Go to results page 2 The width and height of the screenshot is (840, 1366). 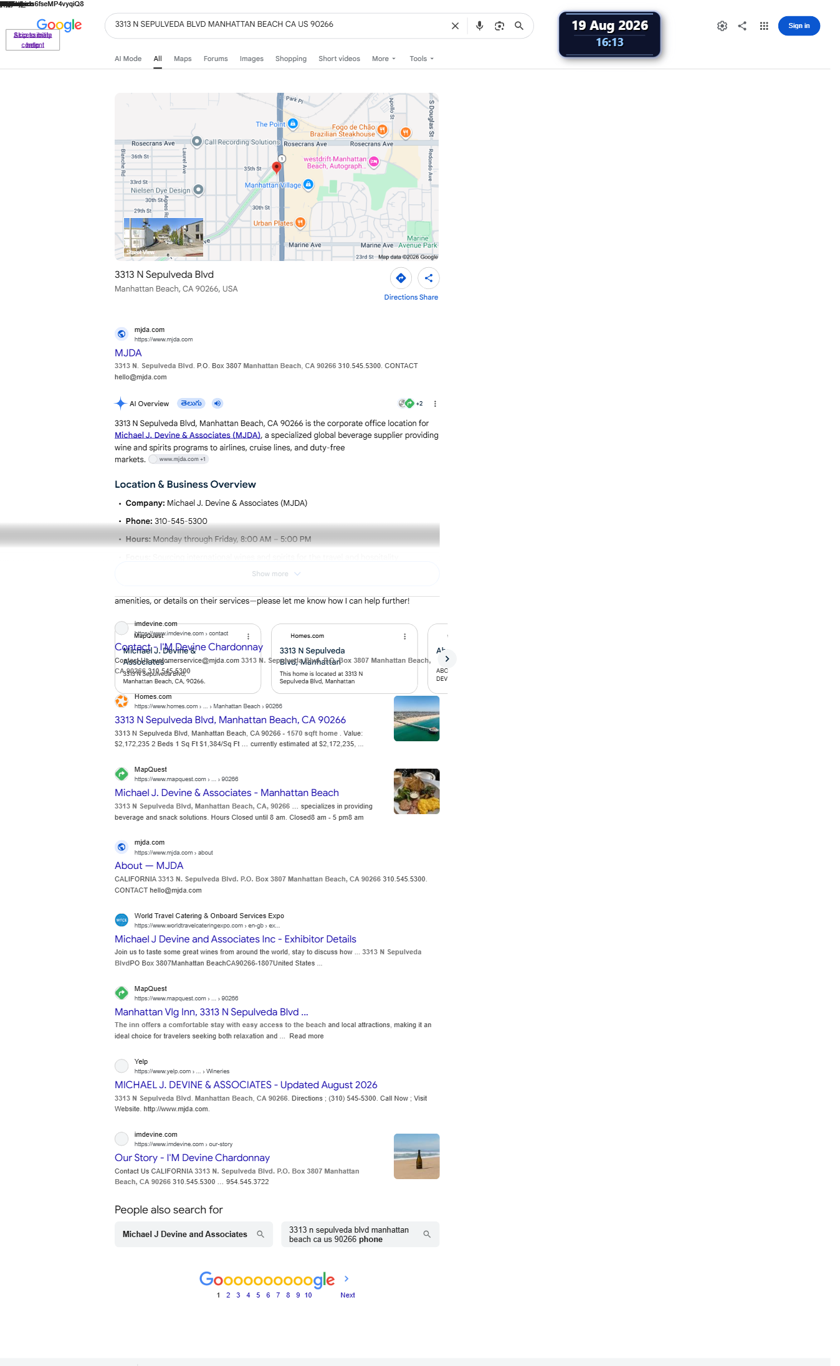(x=228, y=1295)
